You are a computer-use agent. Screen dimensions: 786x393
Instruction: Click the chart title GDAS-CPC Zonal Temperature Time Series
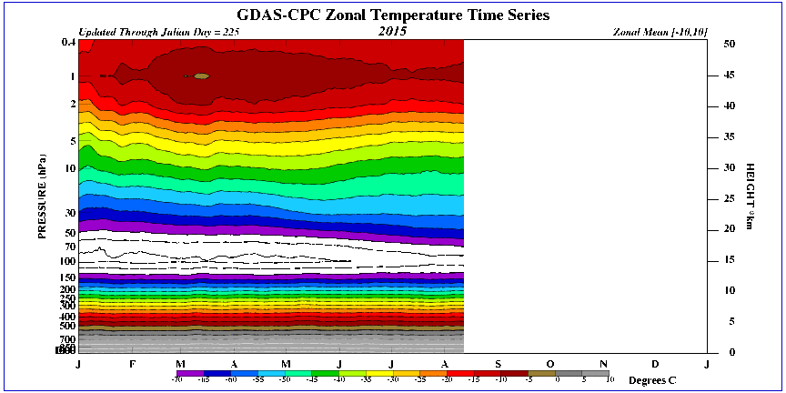pos(393,15)
